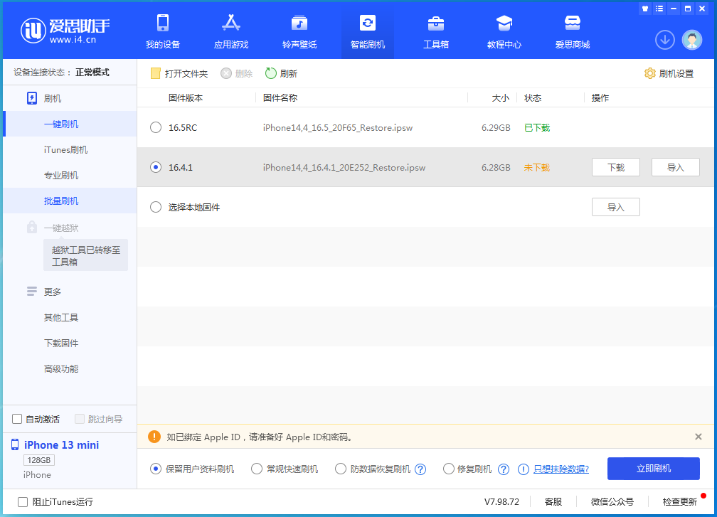Image resolution: width=717 pixels, height=517 pixels.
Task: Open the list menu icon in title bar
Action: 659,9
